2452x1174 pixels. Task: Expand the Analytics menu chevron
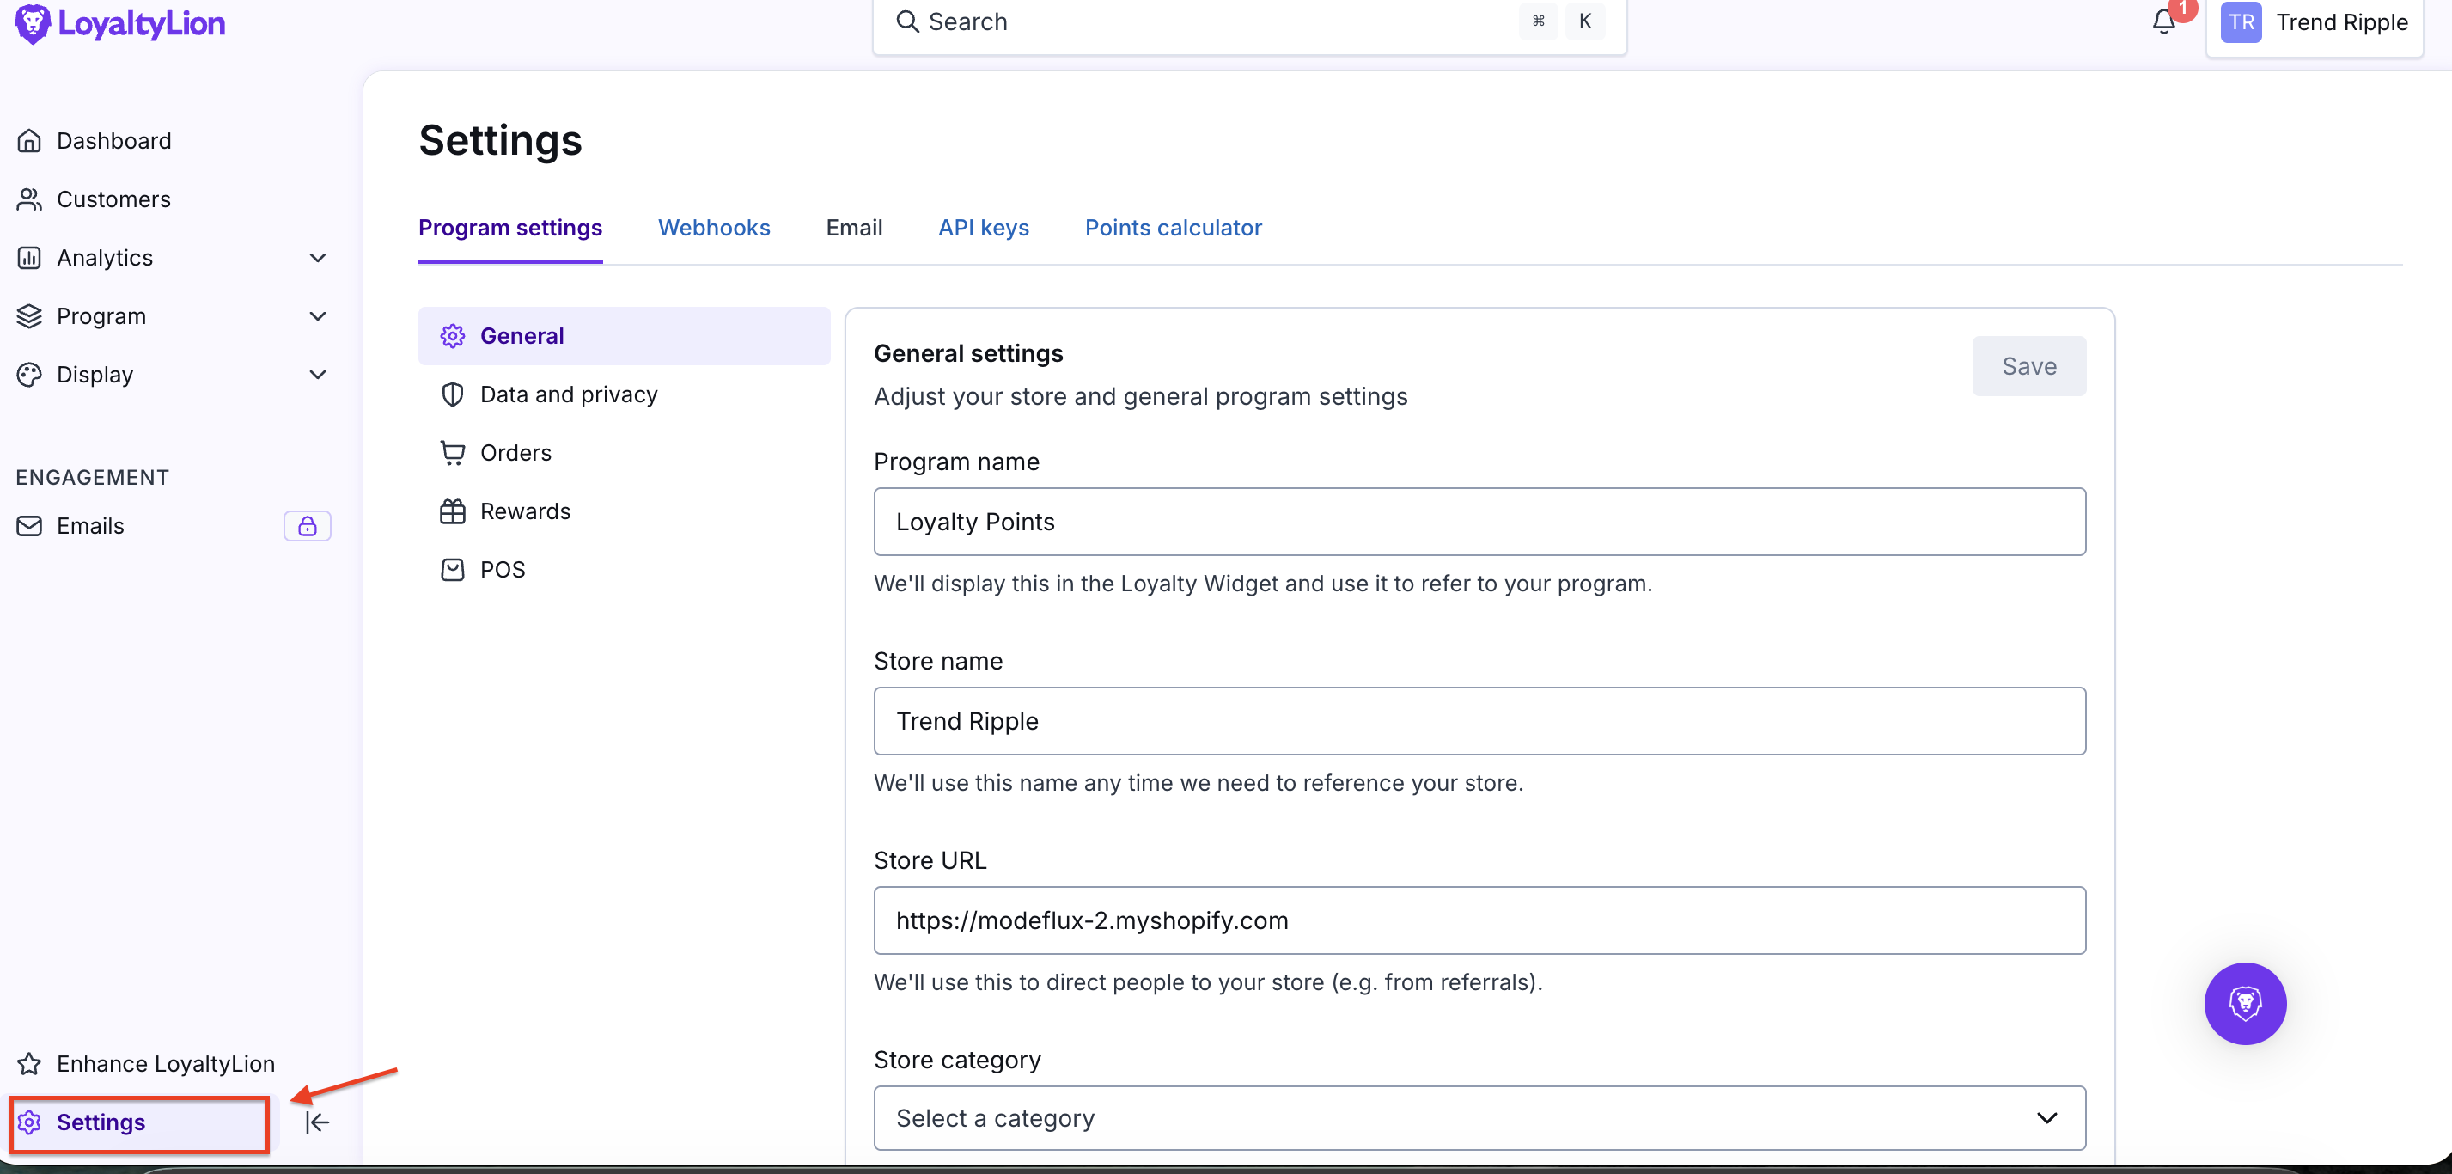[318, 258]
